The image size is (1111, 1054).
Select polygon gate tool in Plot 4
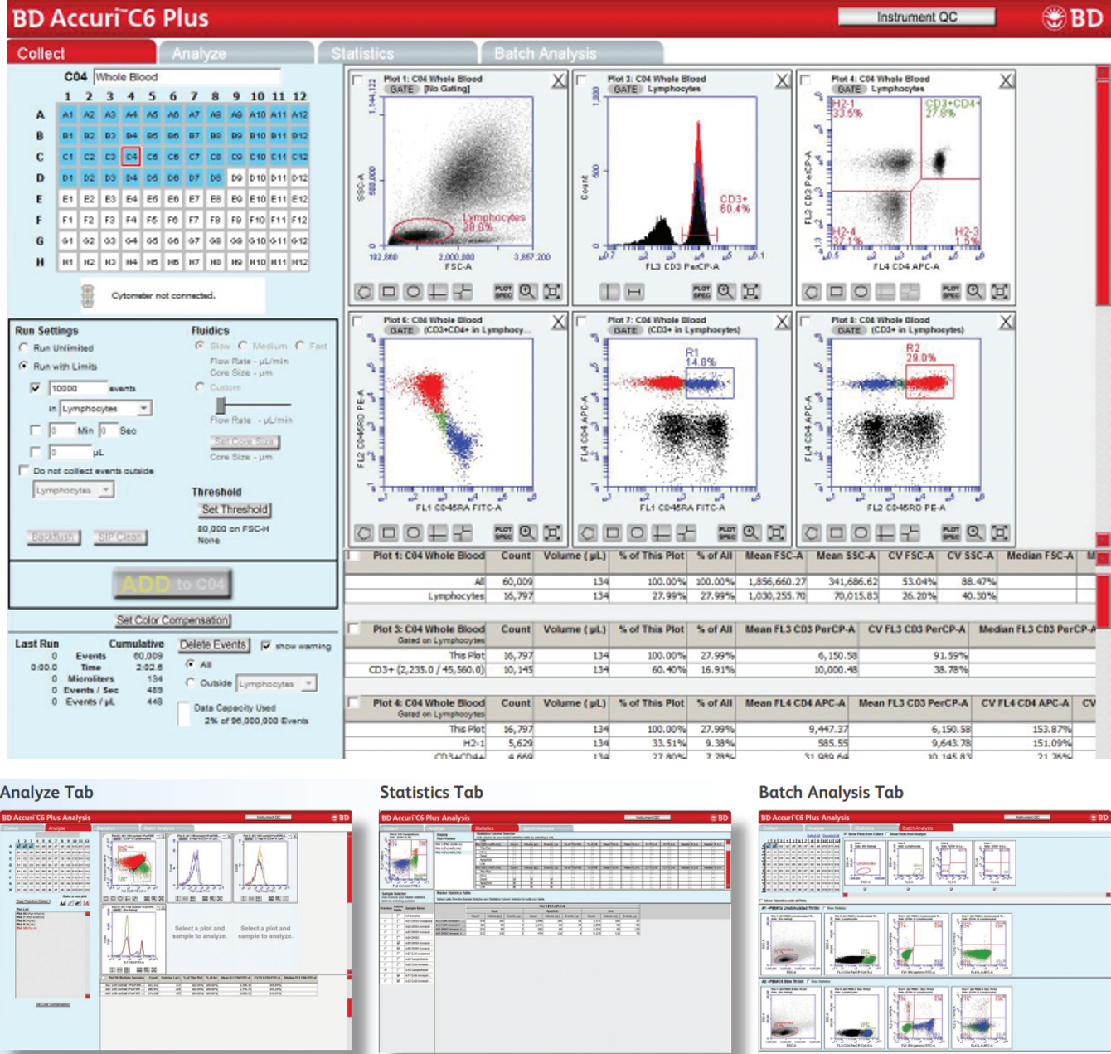812,291
